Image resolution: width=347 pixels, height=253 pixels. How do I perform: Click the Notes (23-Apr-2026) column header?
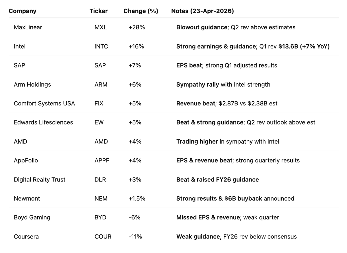pos(202,11)
